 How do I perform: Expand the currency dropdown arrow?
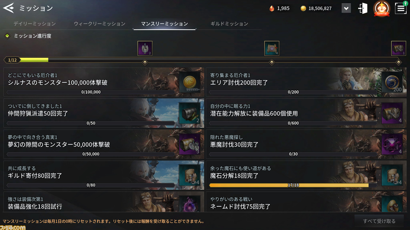coord(346,8)
